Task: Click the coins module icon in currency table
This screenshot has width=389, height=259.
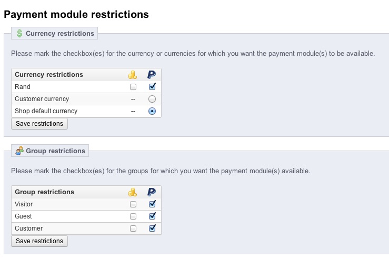Action: coord(133,75)
